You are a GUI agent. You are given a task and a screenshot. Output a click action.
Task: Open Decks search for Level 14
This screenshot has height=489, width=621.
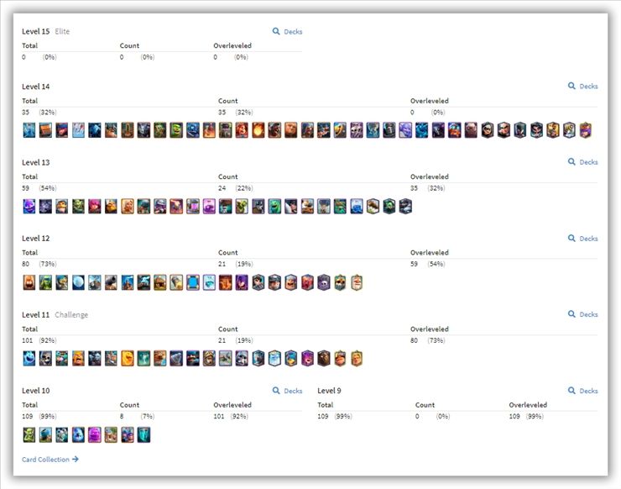click(583, 86)
